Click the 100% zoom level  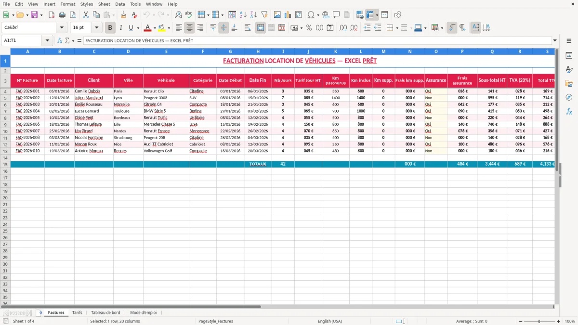point(570,321)
